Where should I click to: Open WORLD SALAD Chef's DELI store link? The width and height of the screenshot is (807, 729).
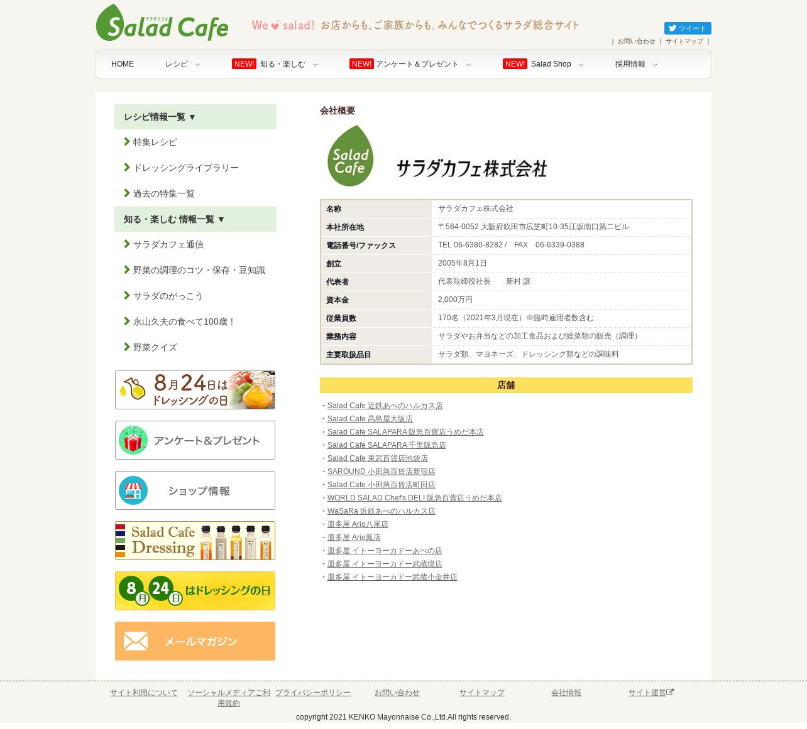click(x=414, y=498)
